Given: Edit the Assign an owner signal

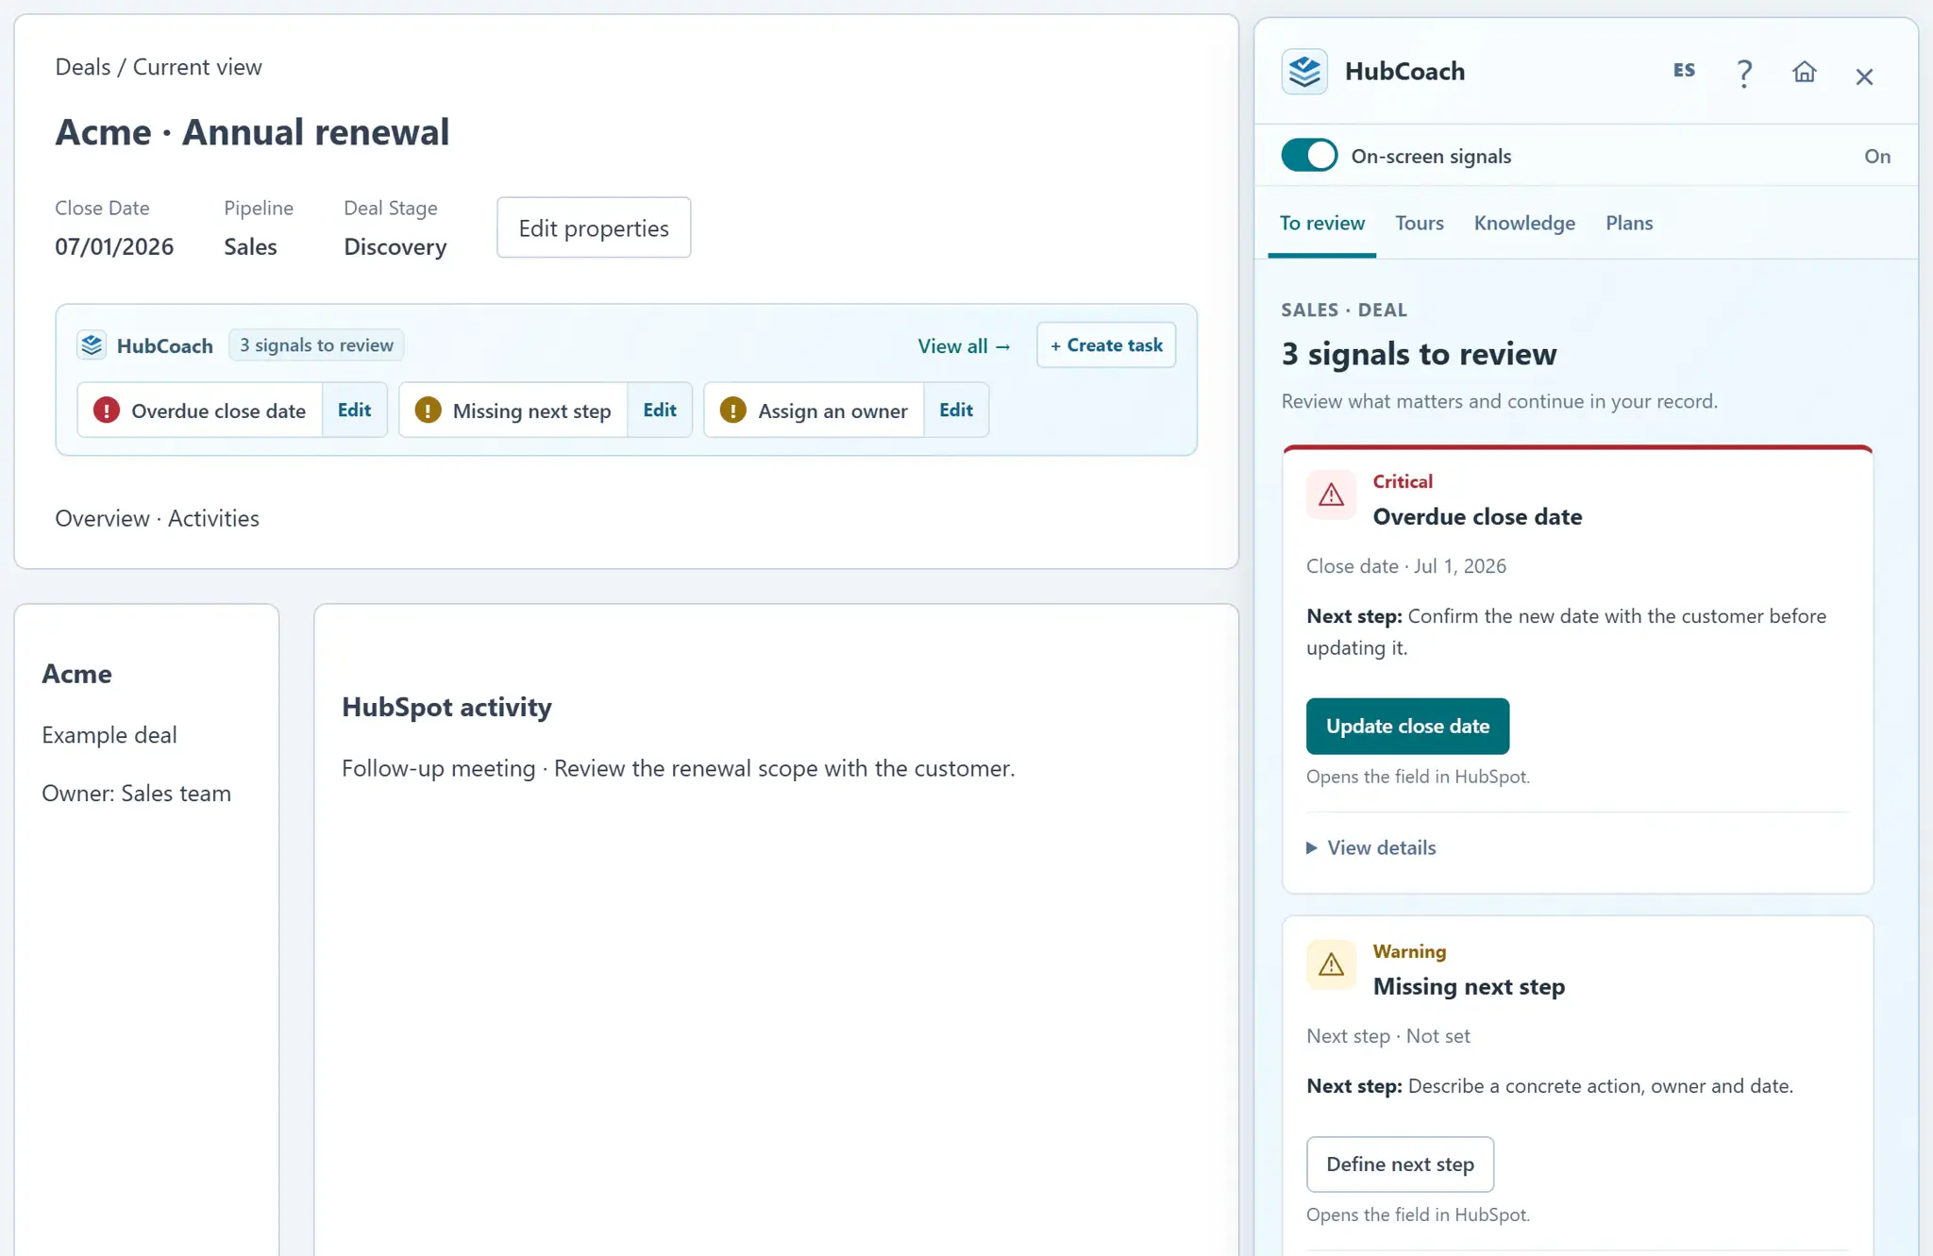Looking at the screenshot, I should 956,410.
